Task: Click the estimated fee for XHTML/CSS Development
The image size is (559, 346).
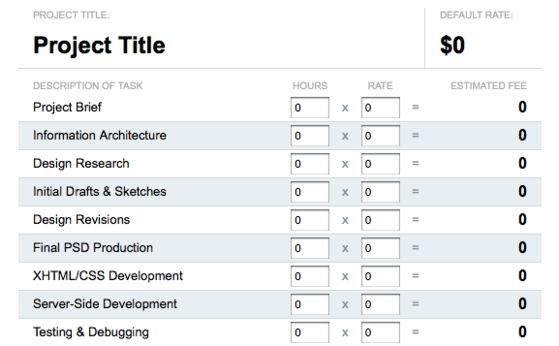Action: pyautogui.click(x=522, y=276)
